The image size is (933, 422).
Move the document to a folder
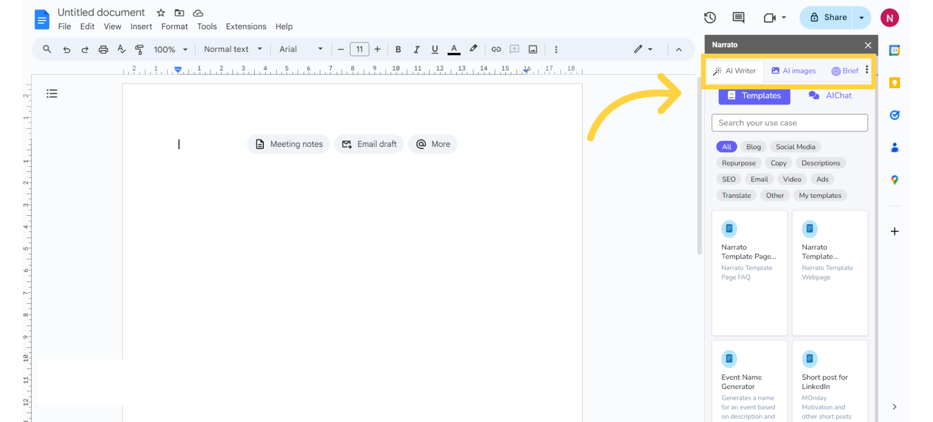179,13
